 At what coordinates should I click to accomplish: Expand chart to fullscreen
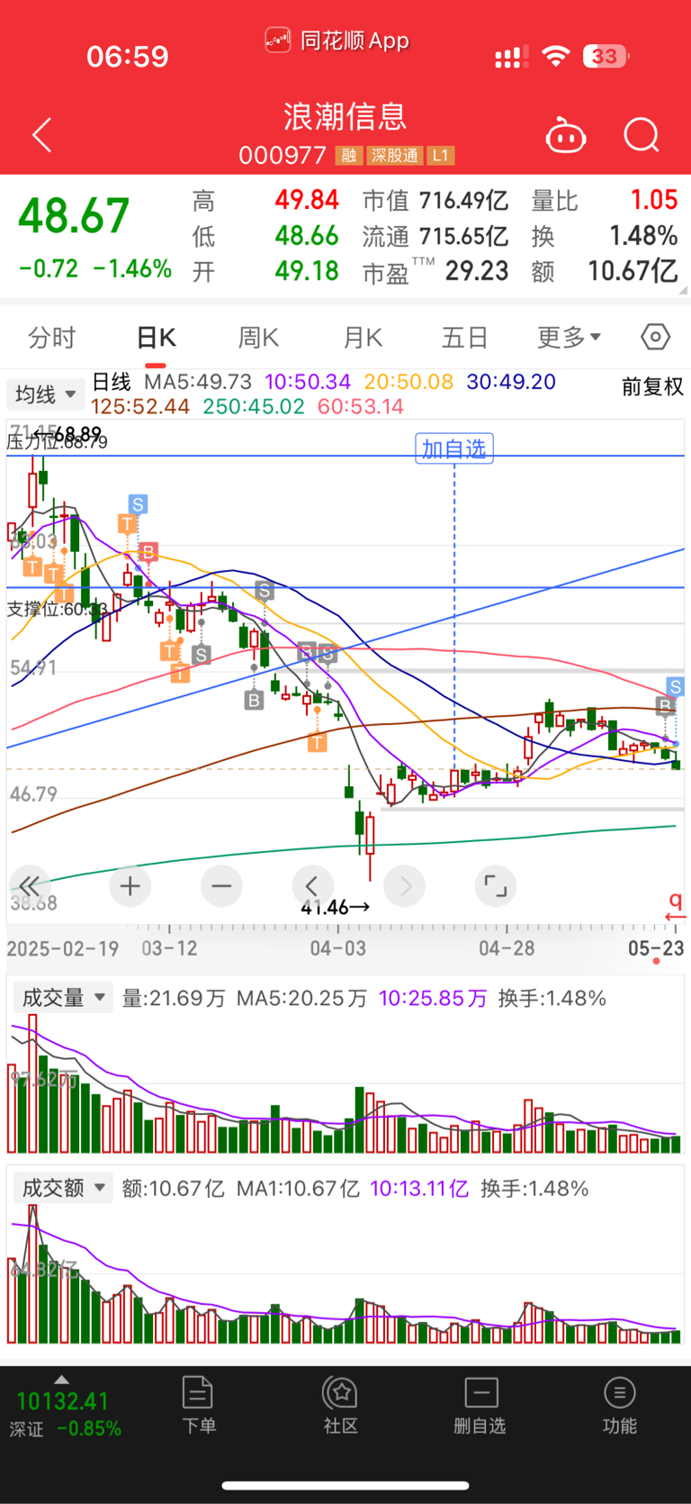pos(496,886)
